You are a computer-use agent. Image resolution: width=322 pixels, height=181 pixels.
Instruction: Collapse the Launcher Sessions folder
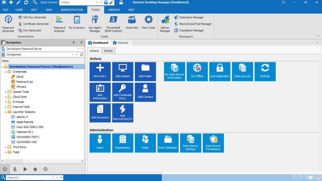point(6,112)
